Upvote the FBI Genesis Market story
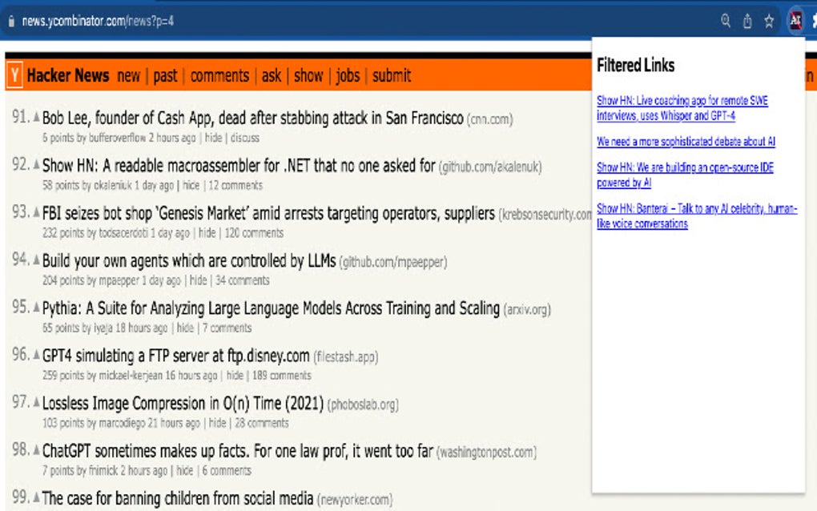Image resolution: width=817 pixels, height=511 pixels. point(35,214)
